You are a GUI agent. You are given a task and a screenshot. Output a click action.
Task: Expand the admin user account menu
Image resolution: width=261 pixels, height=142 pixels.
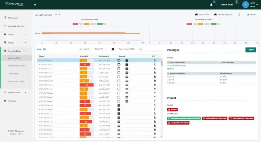(250, 4)
